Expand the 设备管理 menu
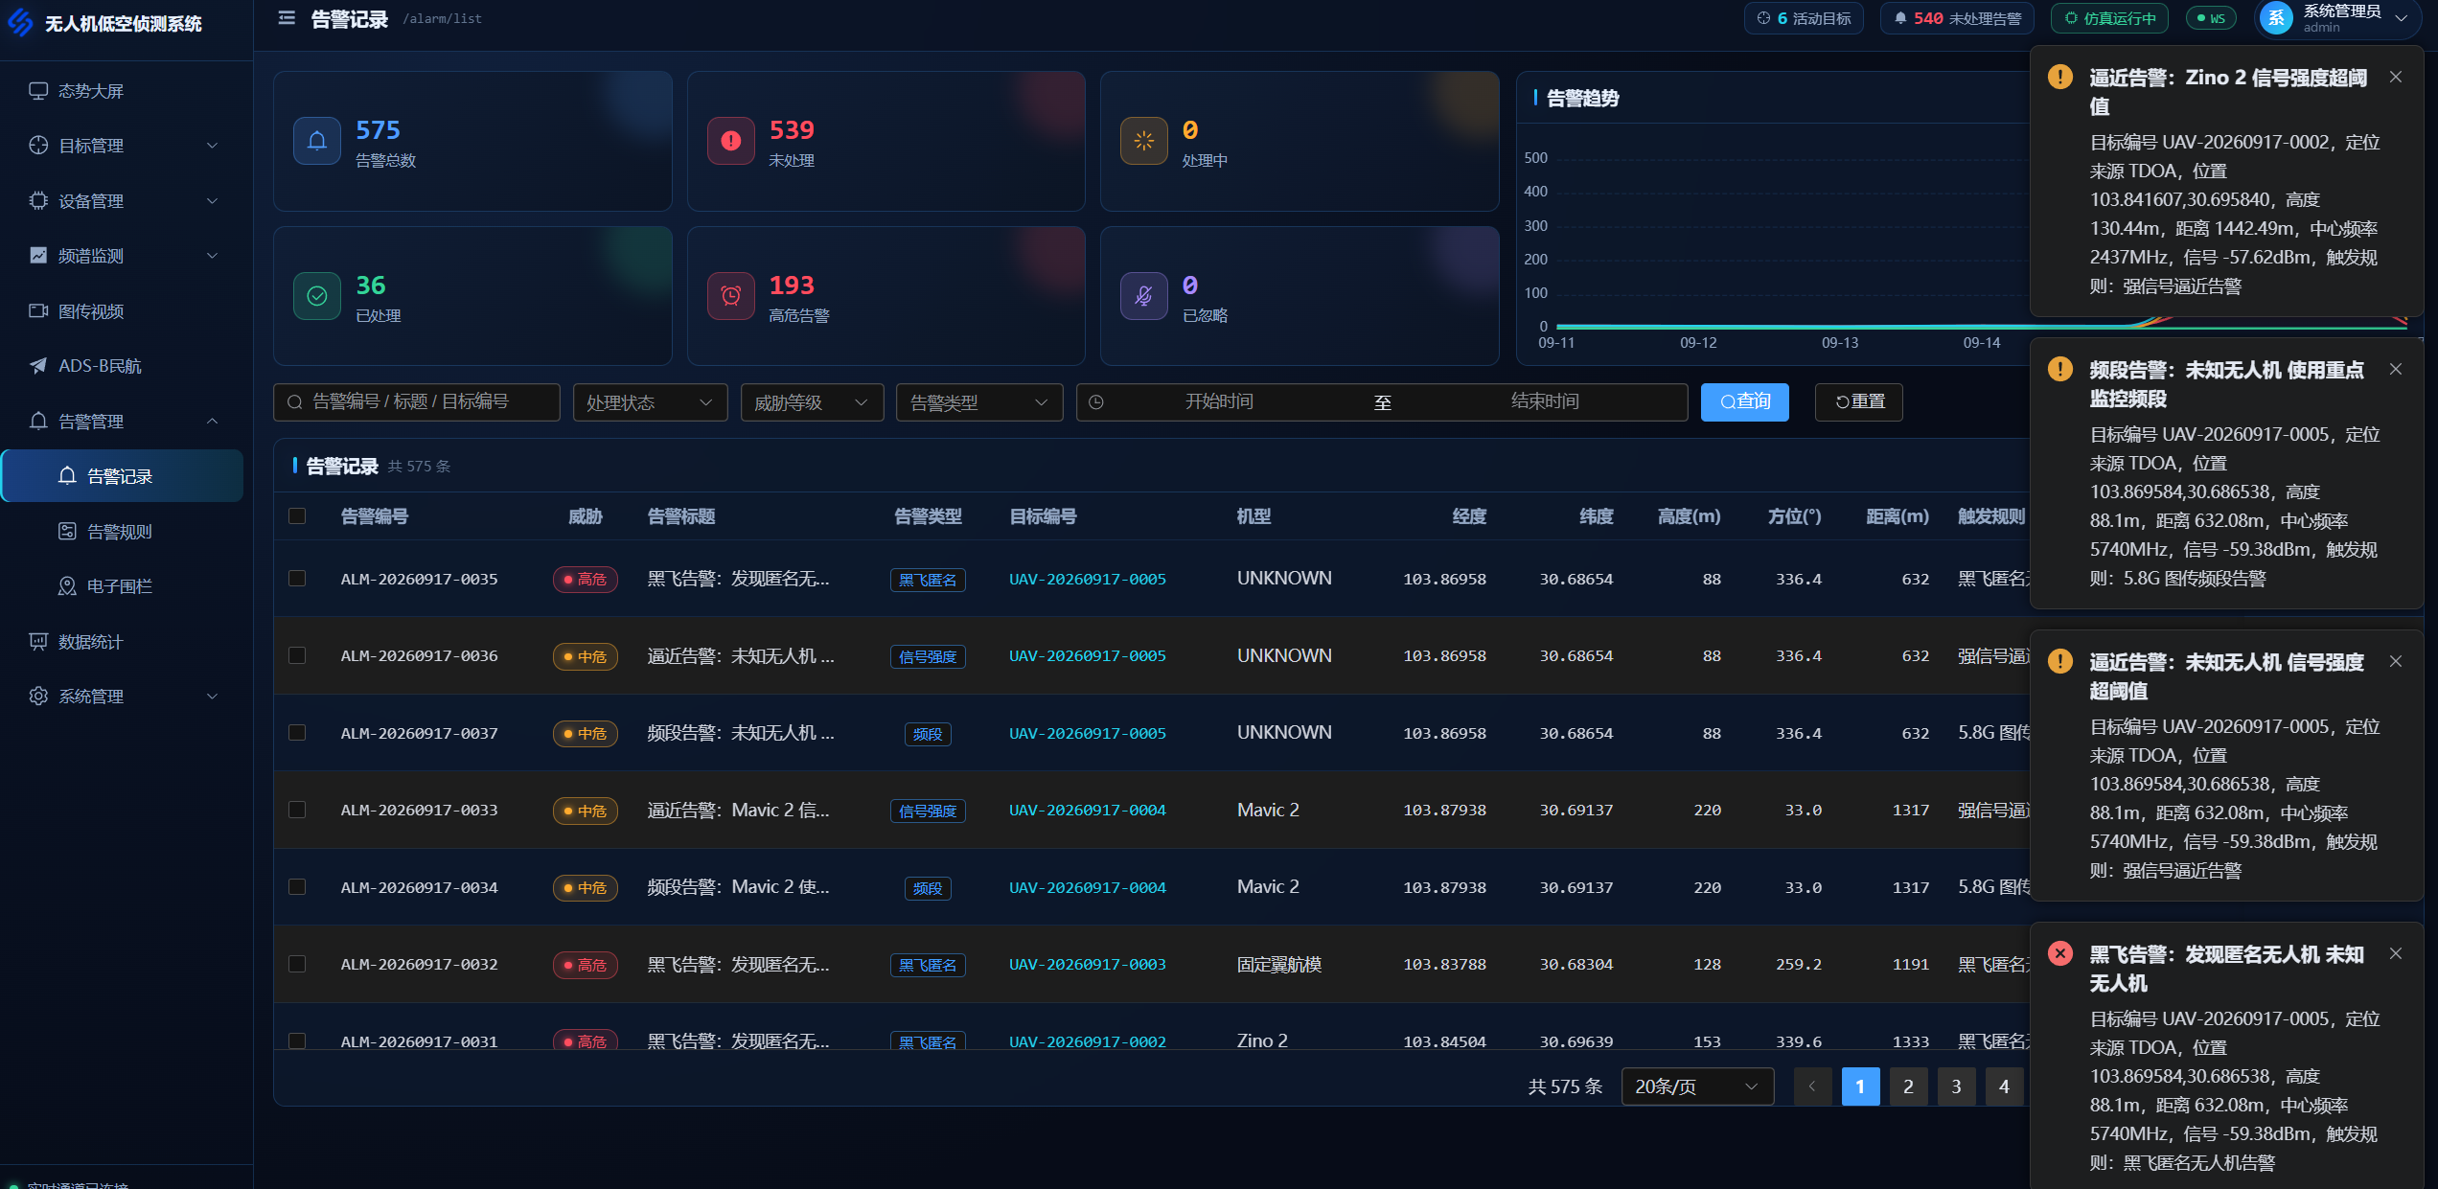Screen dimensions: 2438x1189 [126, 201]
